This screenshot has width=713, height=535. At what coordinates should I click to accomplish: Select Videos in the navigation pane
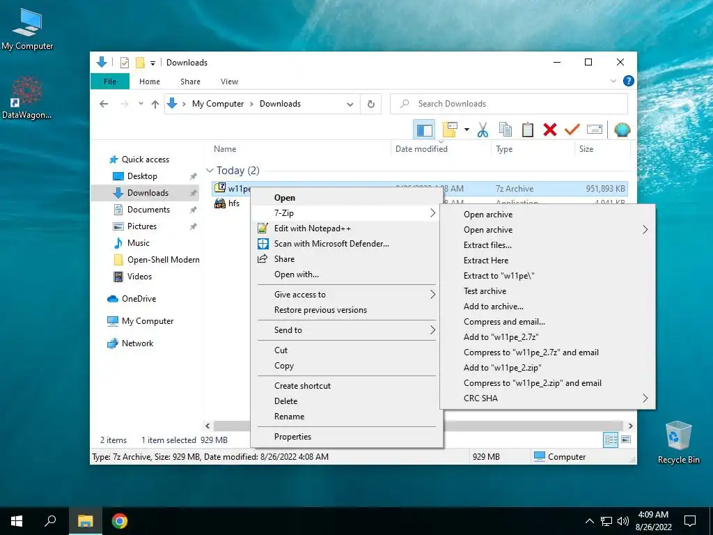[139, 276]
